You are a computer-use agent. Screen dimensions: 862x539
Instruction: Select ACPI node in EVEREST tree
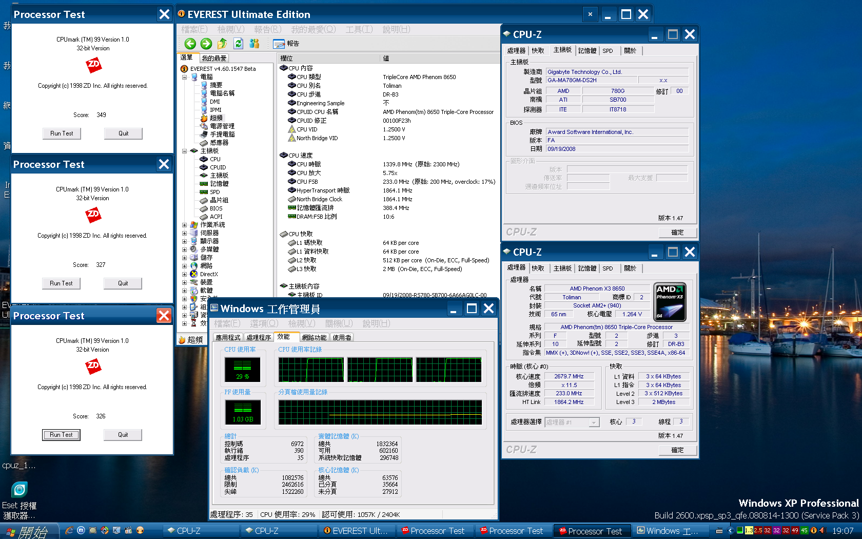point(211,217)
